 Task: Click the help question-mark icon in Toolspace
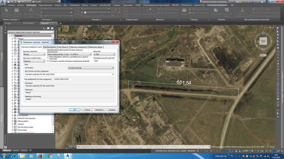(x=52, y=28)
